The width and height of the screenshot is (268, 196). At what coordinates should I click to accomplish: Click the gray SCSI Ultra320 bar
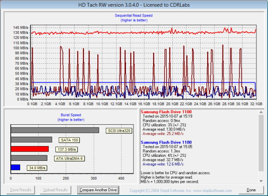[54, 131]
